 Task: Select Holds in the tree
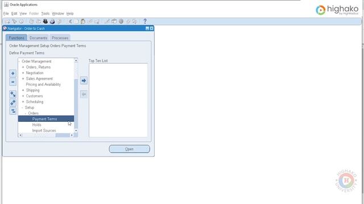(x=36, y=125)
